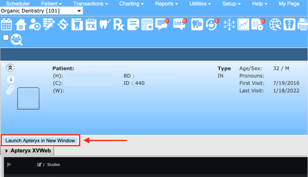This screenshot has height=177, width=308.
Task: Open the Scheduler menu item
Action: point(18,4)
